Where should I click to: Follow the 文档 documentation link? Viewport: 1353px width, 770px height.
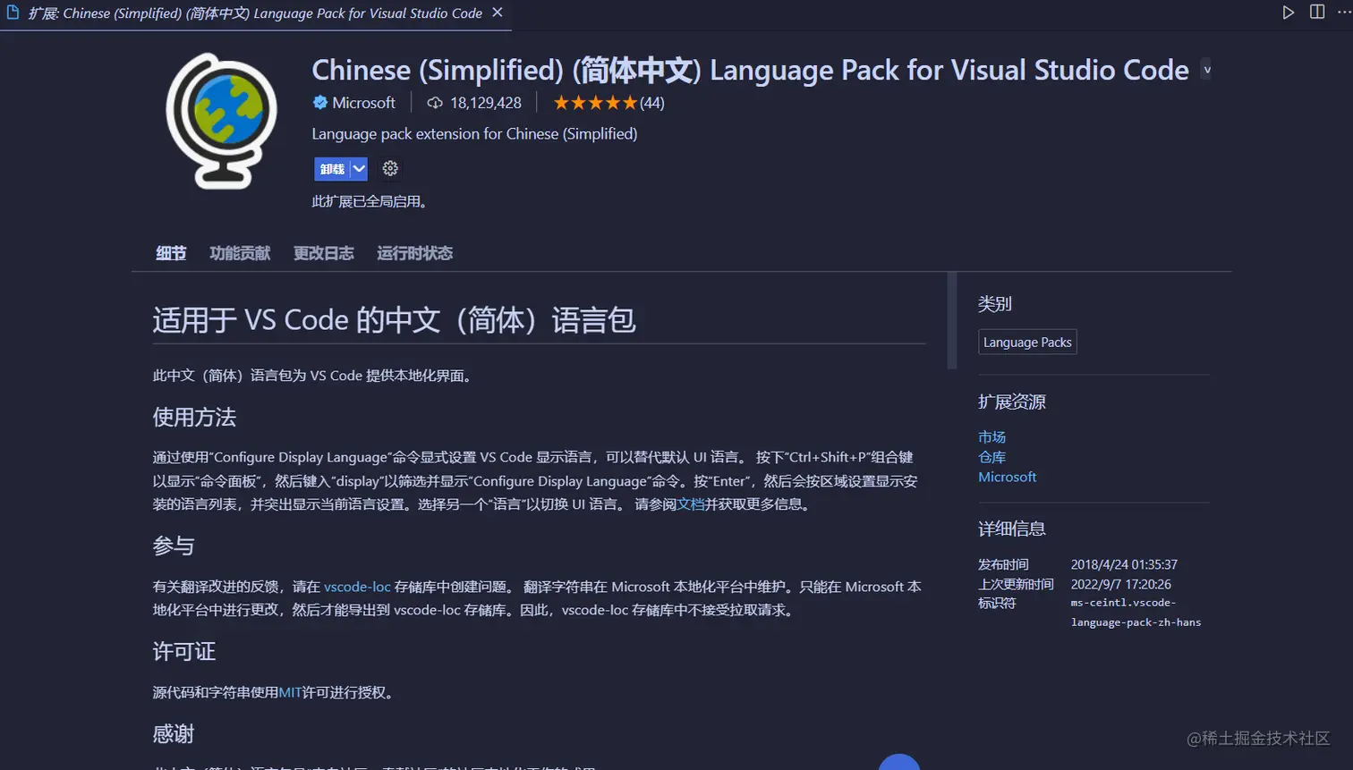tap(691, 504)
